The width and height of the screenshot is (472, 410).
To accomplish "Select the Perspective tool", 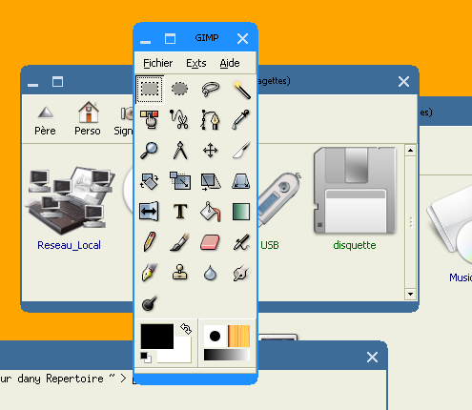I will coord(241,181).
